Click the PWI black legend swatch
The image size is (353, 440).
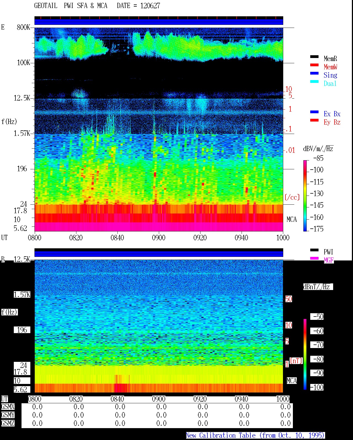pyautogui.click(x=314, y=250)
